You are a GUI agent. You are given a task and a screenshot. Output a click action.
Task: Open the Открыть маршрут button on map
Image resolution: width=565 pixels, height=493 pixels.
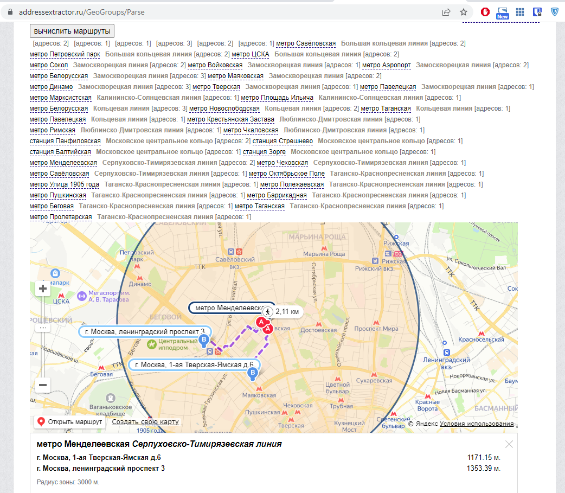70,421
